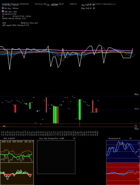Select the '20 Day - 958.21' legend text
The image size is (140, 185).
click(x=11, y=5)
